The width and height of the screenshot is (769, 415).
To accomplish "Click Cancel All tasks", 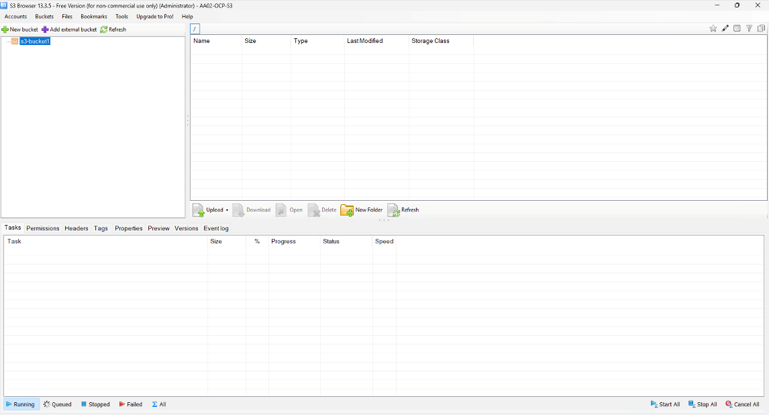I will [x=742, y=404].
